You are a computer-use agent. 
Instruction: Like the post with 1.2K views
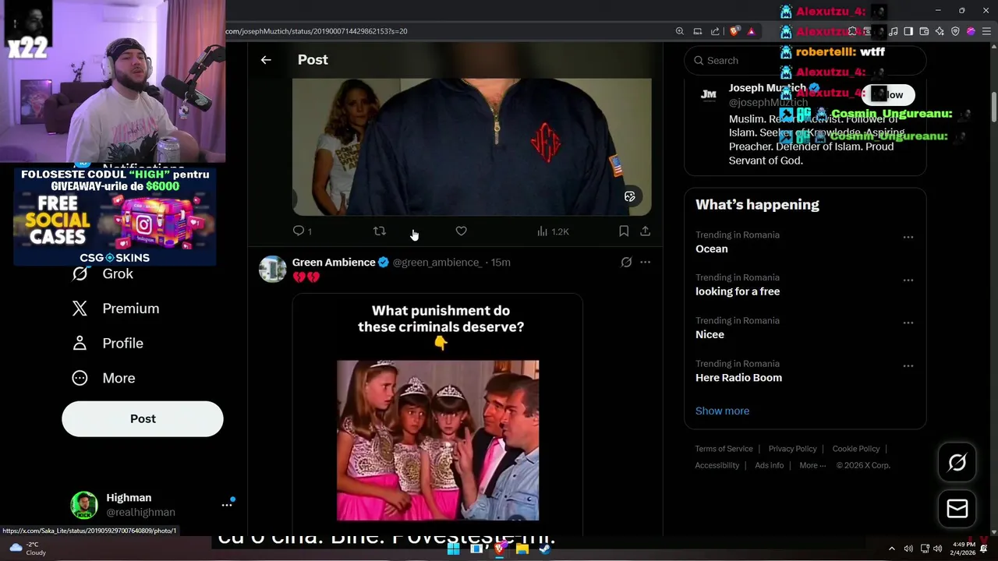[462, 231]
